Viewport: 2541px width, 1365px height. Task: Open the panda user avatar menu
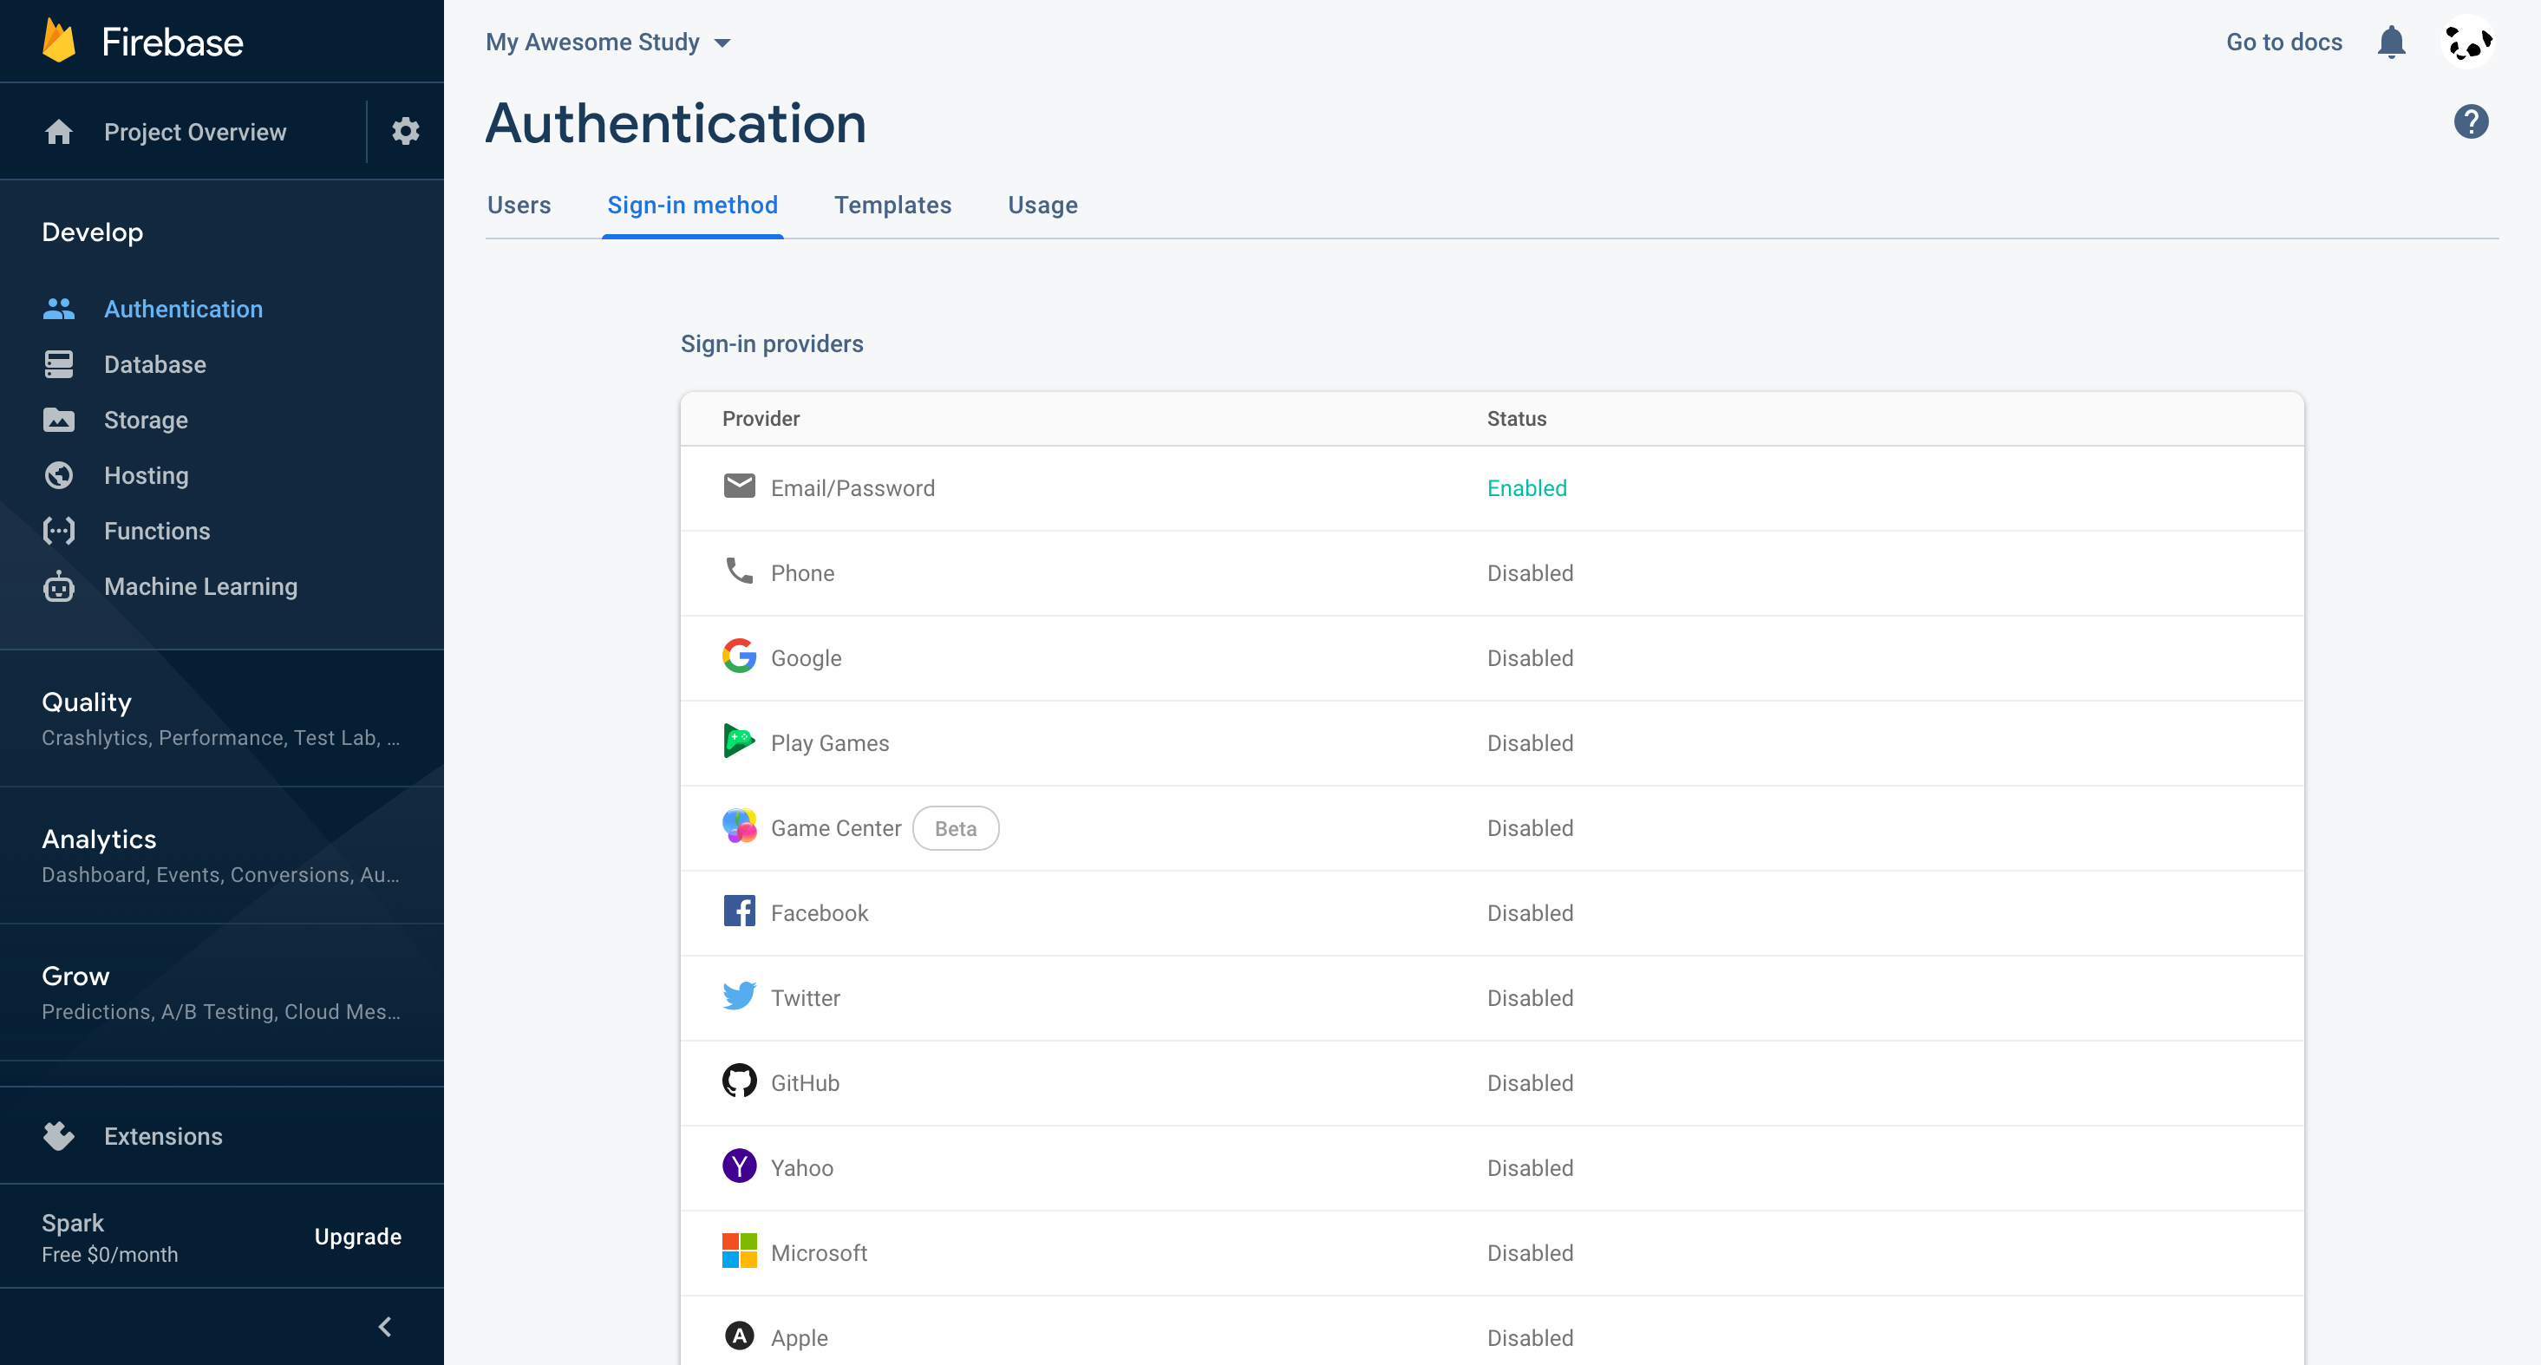2468,42
